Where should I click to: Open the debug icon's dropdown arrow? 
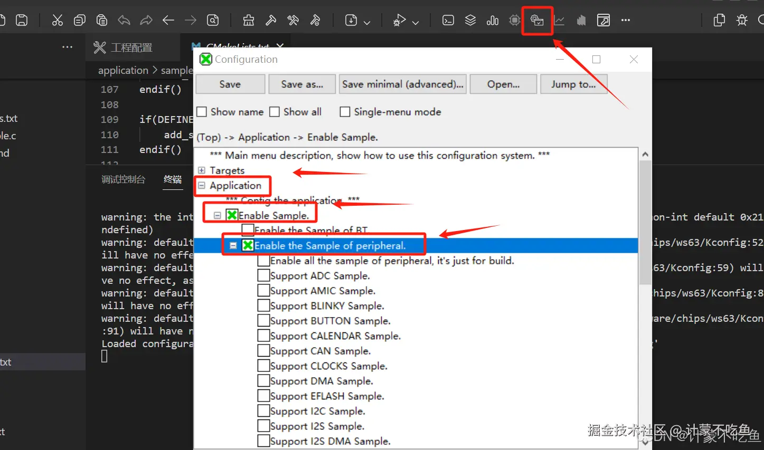coord(416,22)
